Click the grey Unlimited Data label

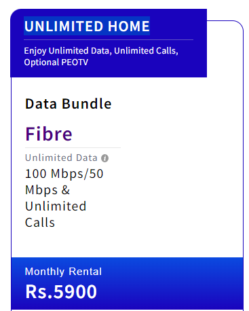[61, 158]
